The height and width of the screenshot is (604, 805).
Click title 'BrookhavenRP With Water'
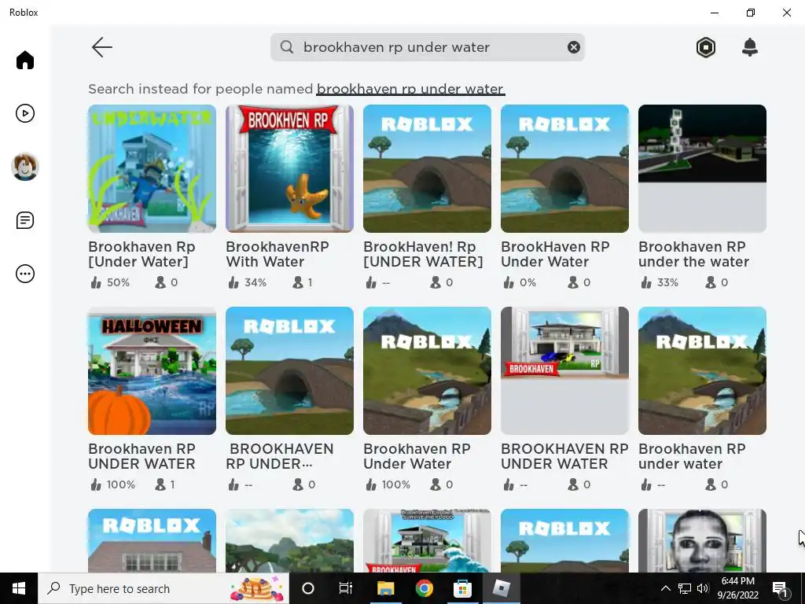pos(278,254)
